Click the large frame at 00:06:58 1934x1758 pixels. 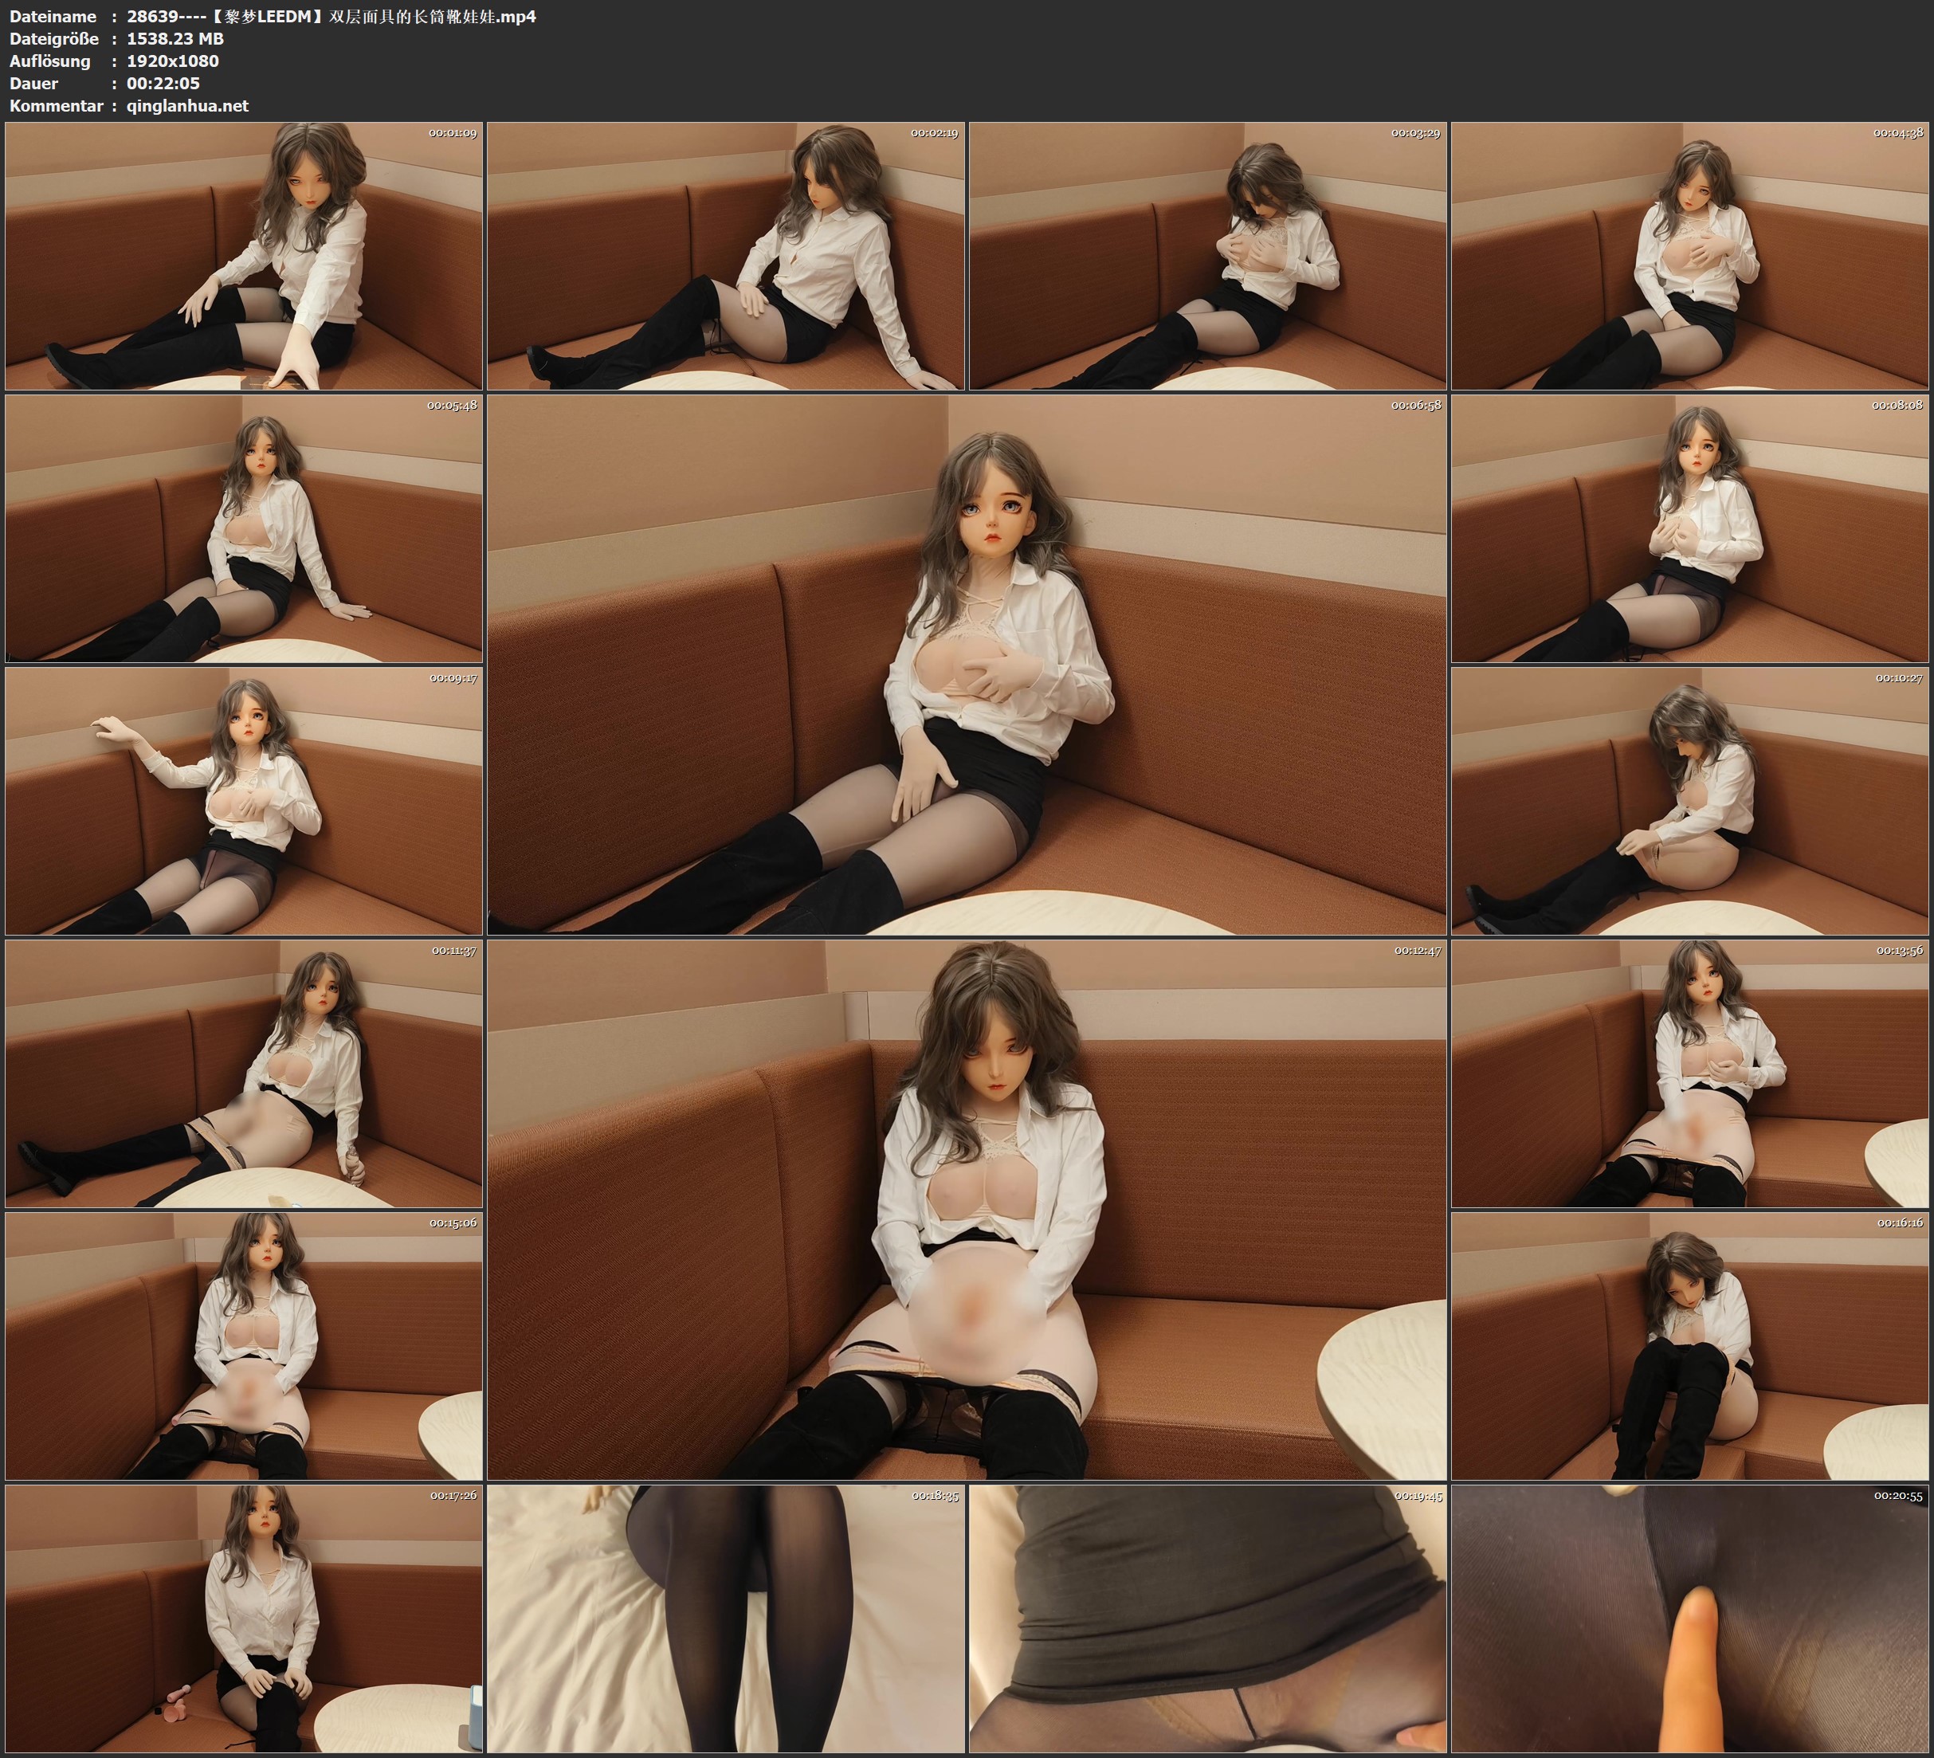coord(966,664)
